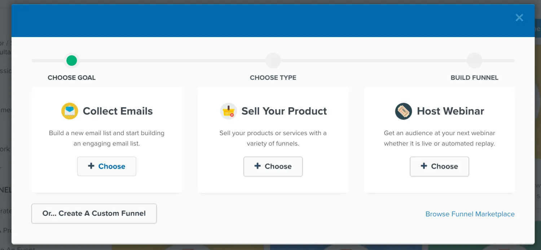
Task: Click the Collect Emails envelope icon
Action: click(70, 111)
